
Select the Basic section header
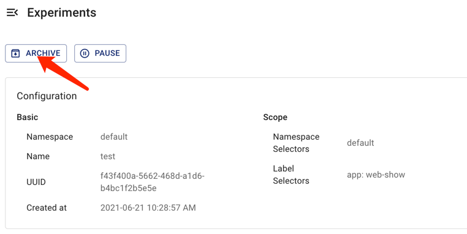(28, 117)
